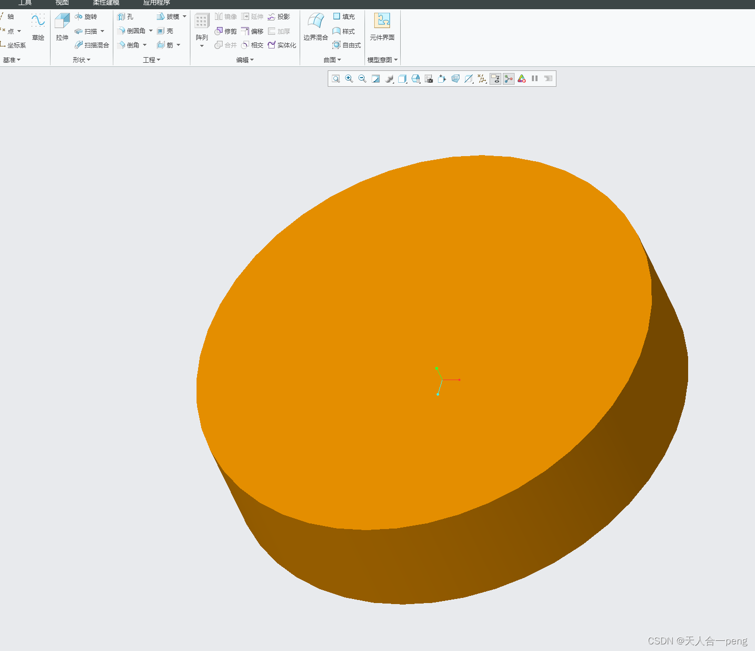This screenshot has height=651, width=755.
Task: Click the 轴 axis datum tool
Action: tap(7, 17)
